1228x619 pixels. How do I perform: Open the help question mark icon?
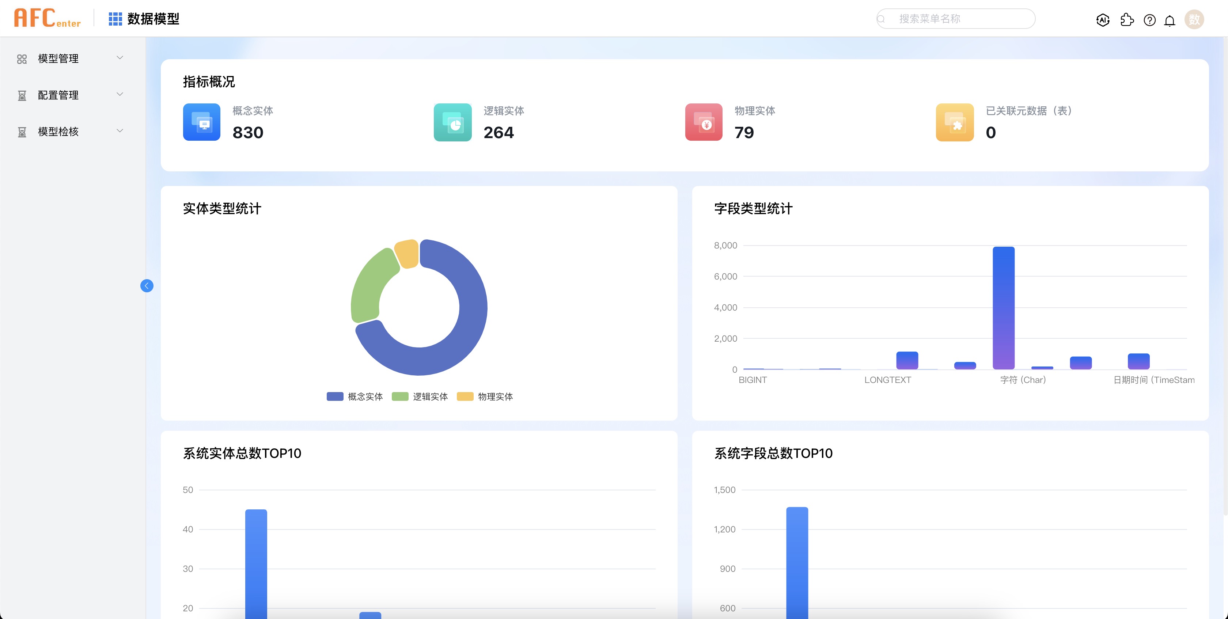click(1149, 20)
